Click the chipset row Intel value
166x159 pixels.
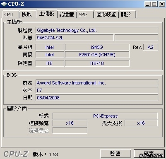coord(50,47)
